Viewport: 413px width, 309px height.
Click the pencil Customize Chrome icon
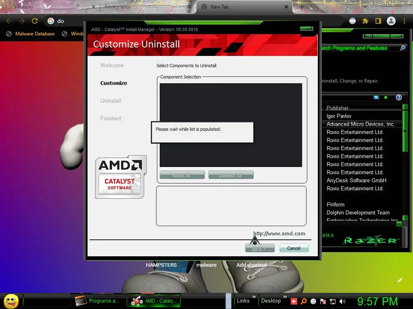click(400, 280)
